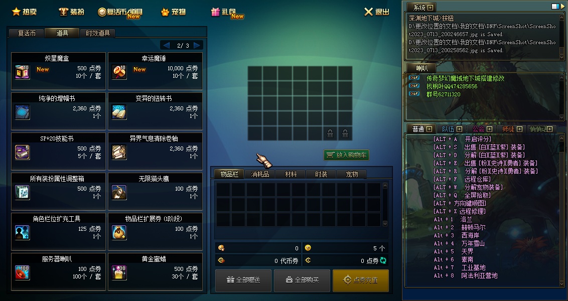Click the 点券充值 recharge button
Screen dimensions: 568x301
[x=360, y=280]
